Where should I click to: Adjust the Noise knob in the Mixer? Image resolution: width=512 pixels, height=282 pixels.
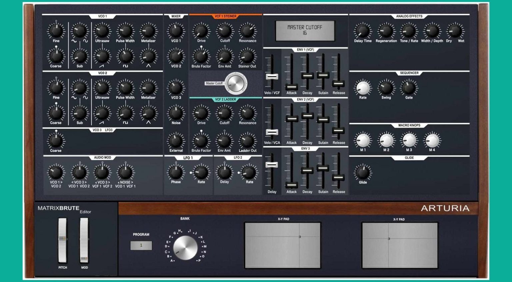176,113
